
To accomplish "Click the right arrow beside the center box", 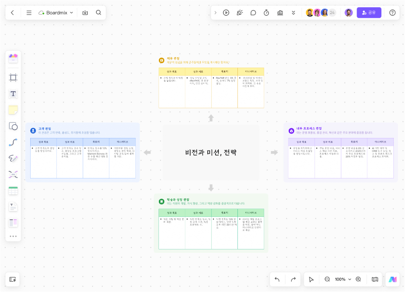I will click(274, 152).
